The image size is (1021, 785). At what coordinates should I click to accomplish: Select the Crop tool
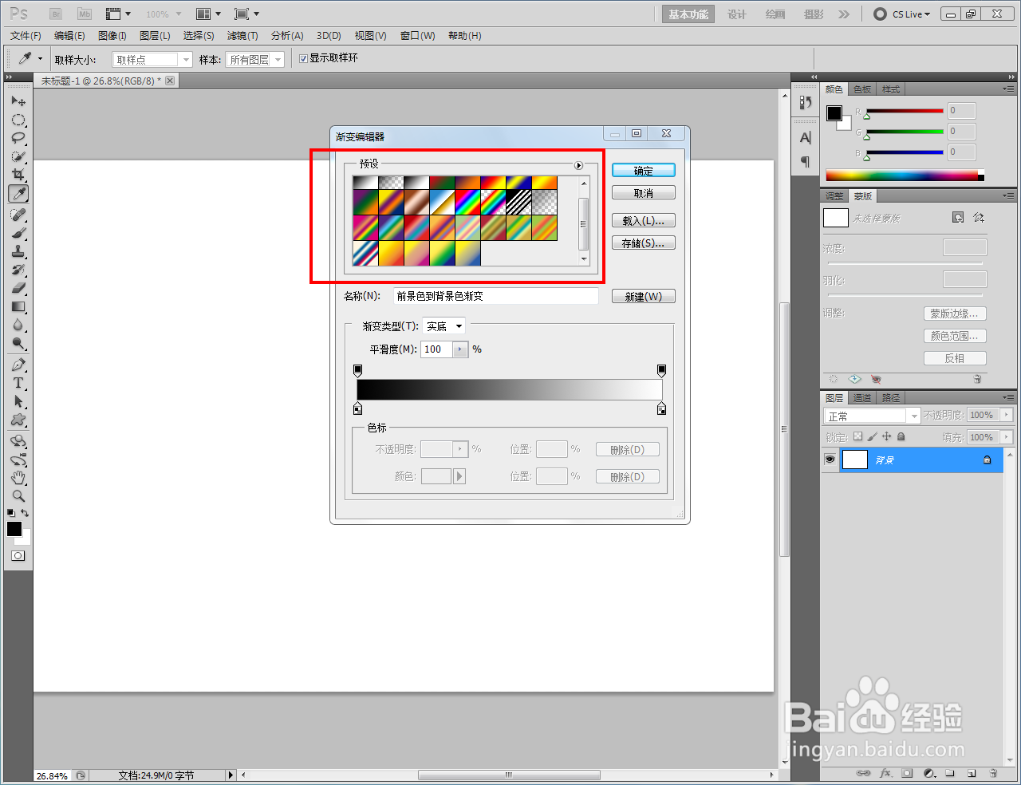18,175
